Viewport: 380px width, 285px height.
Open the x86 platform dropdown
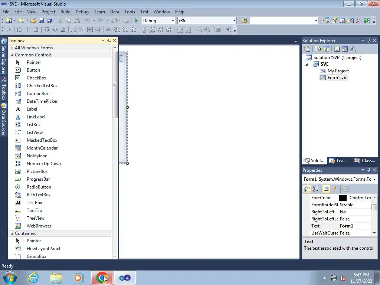pos(235,21)
